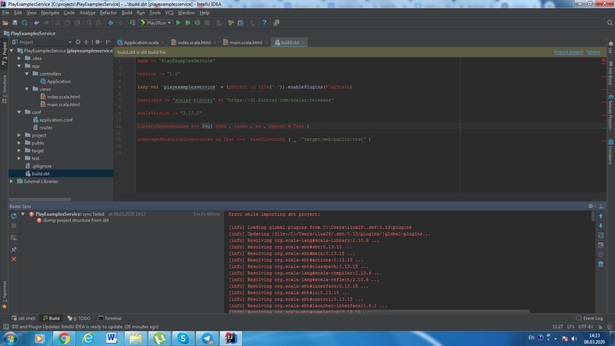This screenshot has width=615, height=346.
Task: Toggle soft-wrap icon in console gutter
Action: click(601, 235)
